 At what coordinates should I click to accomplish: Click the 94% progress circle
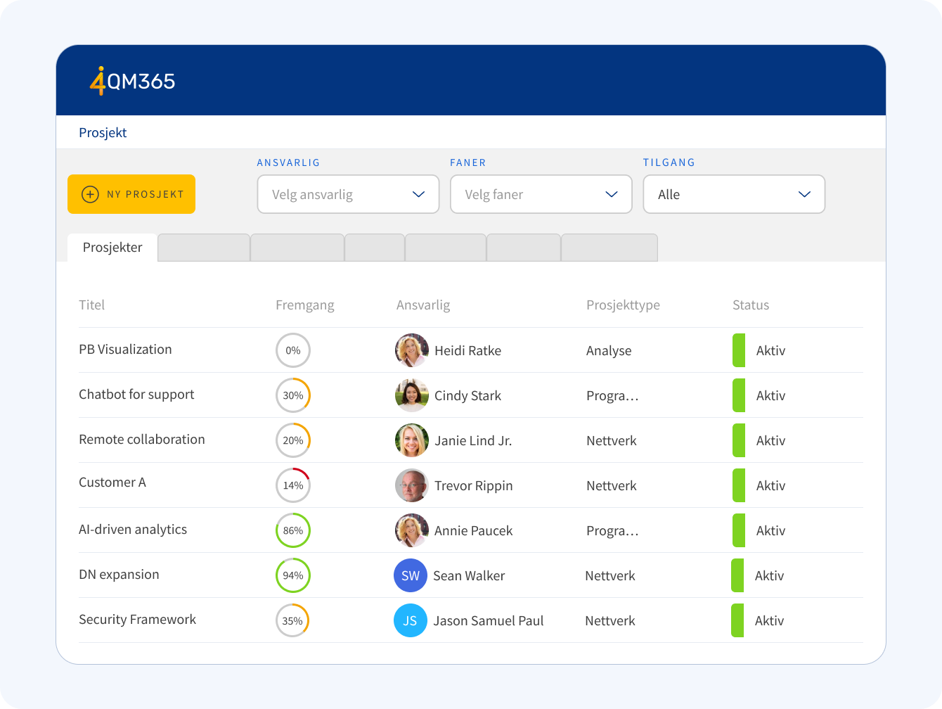(x=293, y=575)
